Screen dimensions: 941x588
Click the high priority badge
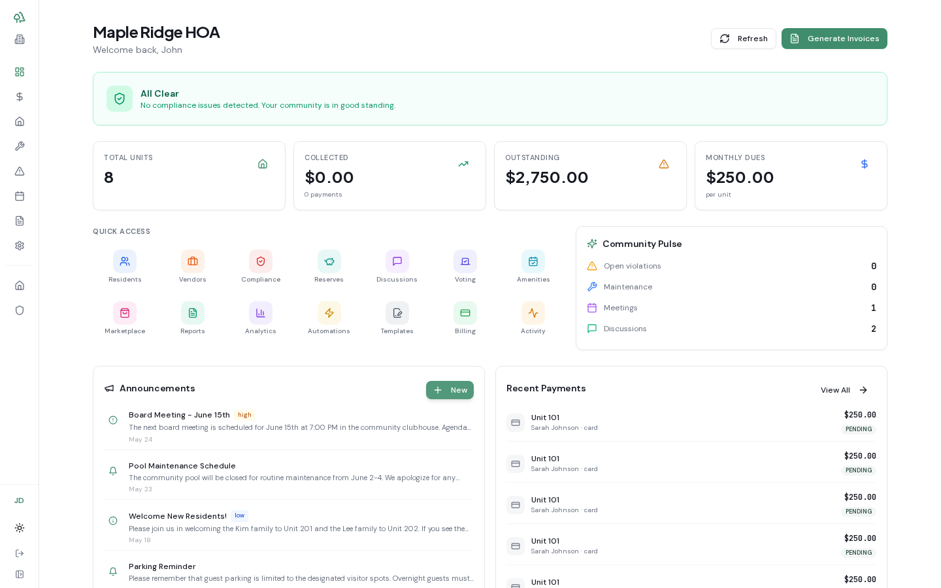[x=244, y=415]
